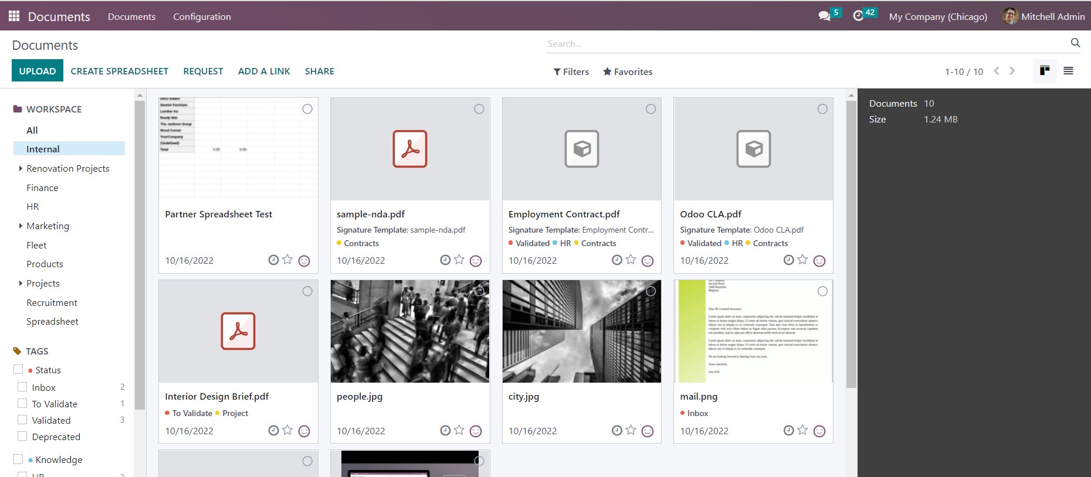Star the Employment Contract.pdf document
Screen dimensions: 1091x477
coord(631,260)
